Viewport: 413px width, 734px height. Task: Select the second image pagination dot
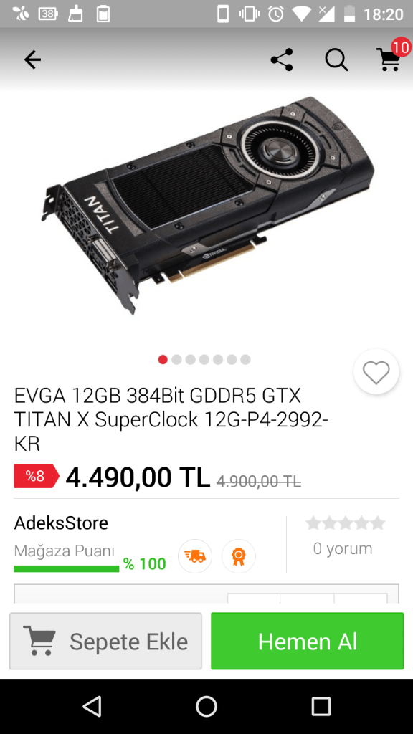click(x=176, y=360)
